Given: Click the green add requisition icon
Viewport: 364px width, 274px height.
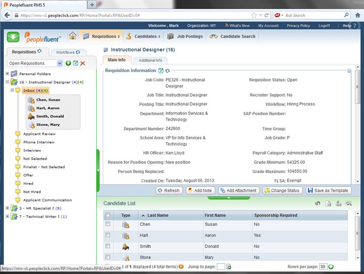Looking at the screenshot, I should [68, 63].
